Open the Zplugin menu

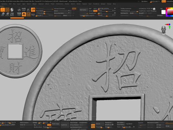click(x=103, y=4)
